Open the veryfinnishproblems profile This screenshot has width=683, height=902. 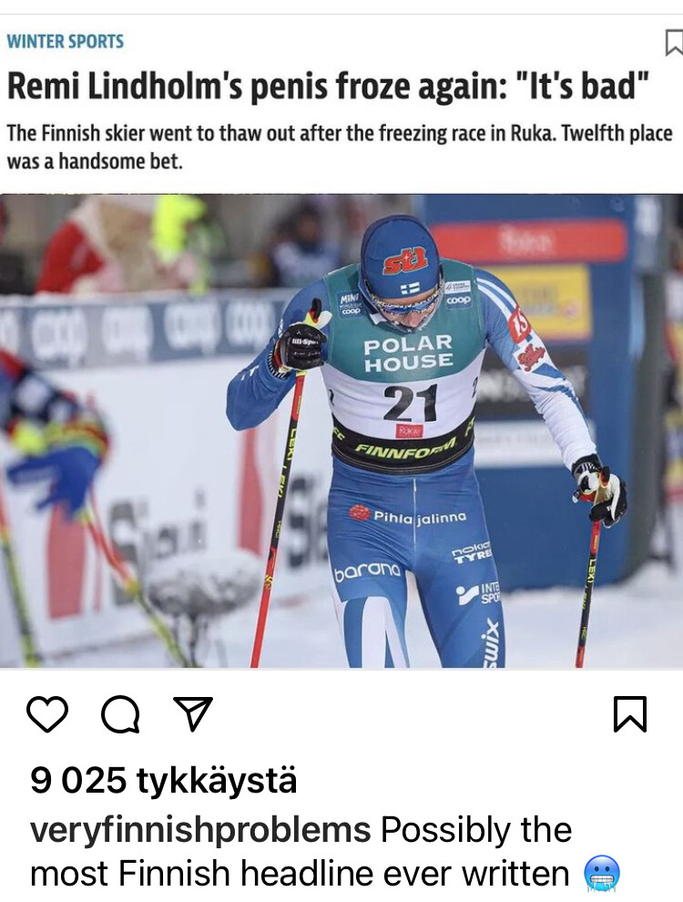[200, 830]
